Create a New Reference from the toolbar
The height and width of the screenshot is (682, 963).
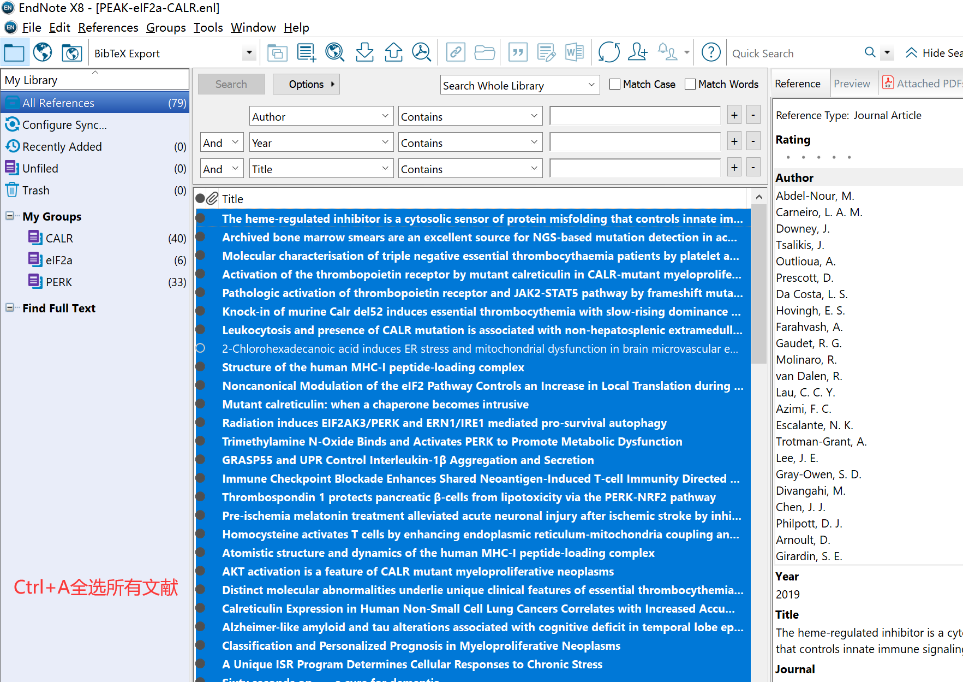[x=306, y=53]
